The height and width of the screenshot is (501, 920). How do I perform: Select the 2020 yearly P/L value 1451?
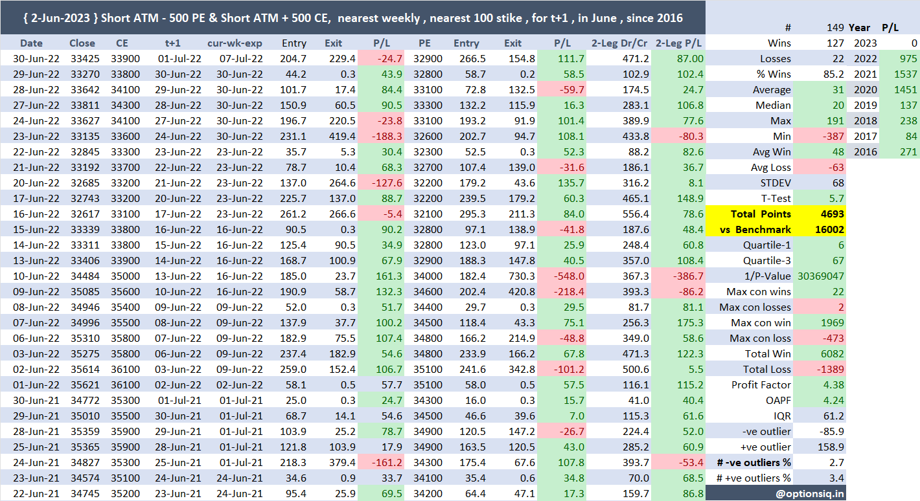coord(906,90)
